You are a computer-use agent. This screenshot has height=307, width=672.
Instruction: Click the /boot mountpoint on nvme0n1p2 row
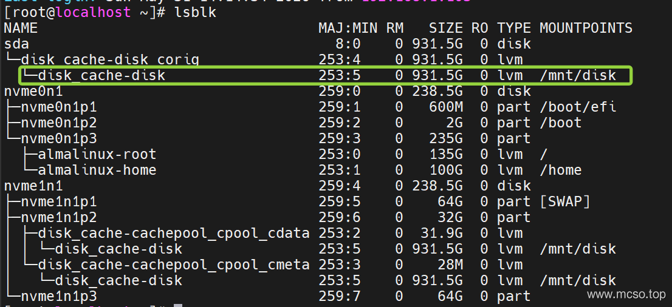(561, 123)
